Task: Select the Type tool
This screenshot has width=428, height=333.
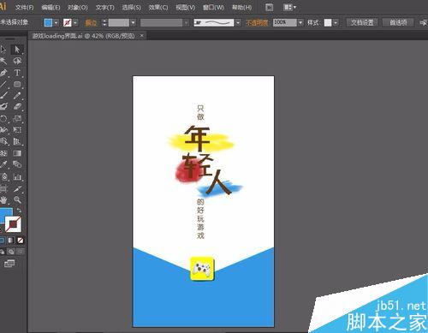Action: [x=17, y=73]
